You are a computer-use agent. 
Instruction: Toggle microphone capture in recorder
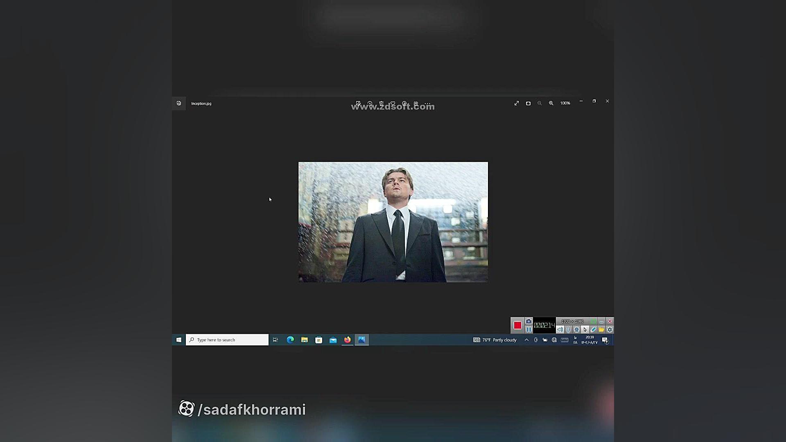click(568, 329)
